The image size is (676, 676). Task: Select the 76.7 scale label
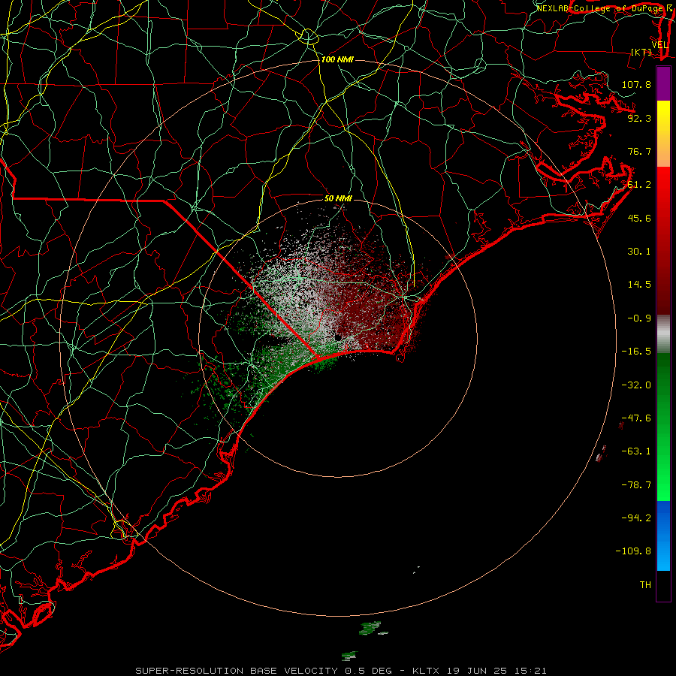point(639,151)
